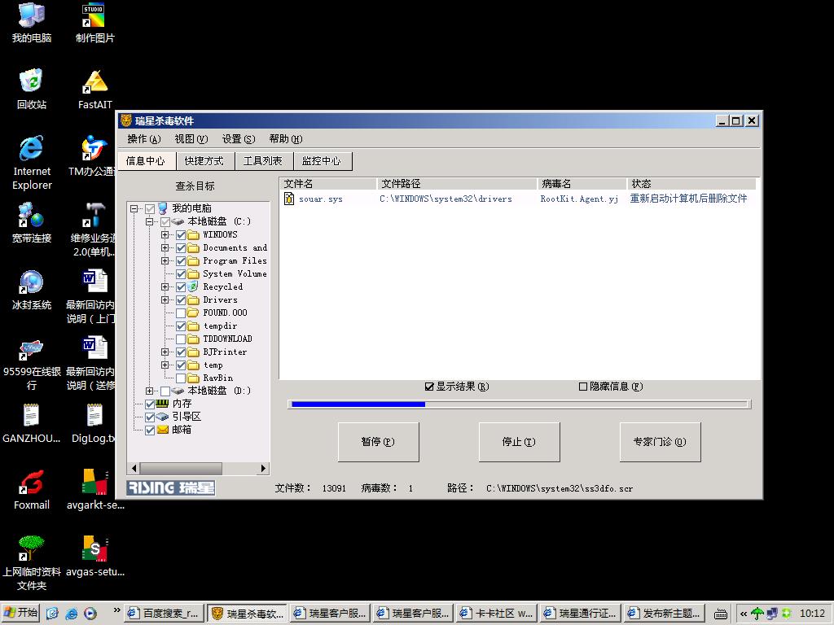Switch to 工具列表 tab
The height and width of the screenshot is (625, 834).
tap(263, 161)
